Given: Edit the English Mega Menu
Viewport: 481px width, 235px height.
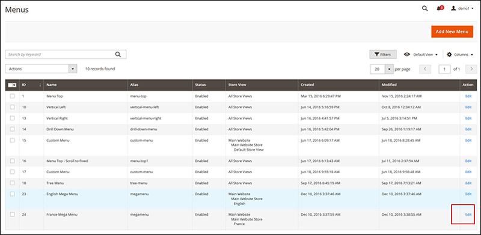Looking at the screenshot, I should pos(468,194).
